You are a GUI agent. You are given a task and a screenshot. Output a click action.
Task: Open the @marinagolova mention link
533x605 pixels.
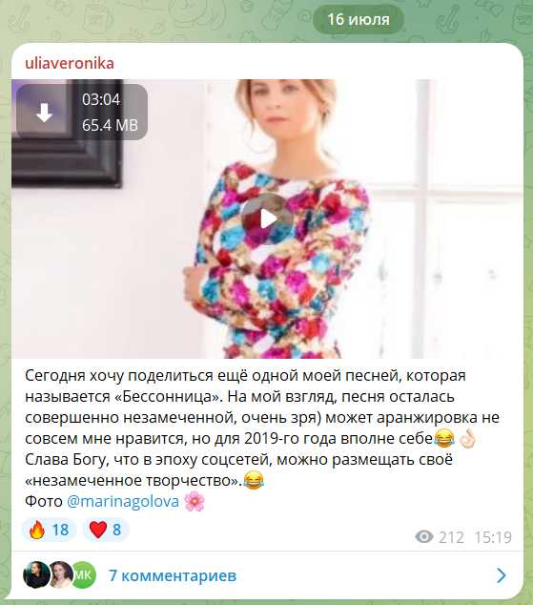pos(123,501)
